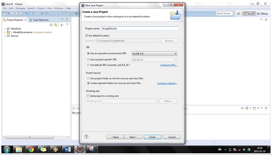This screenshot has width=272, height=155.
Task: Click the Project name input field
Action: [140, 28]
